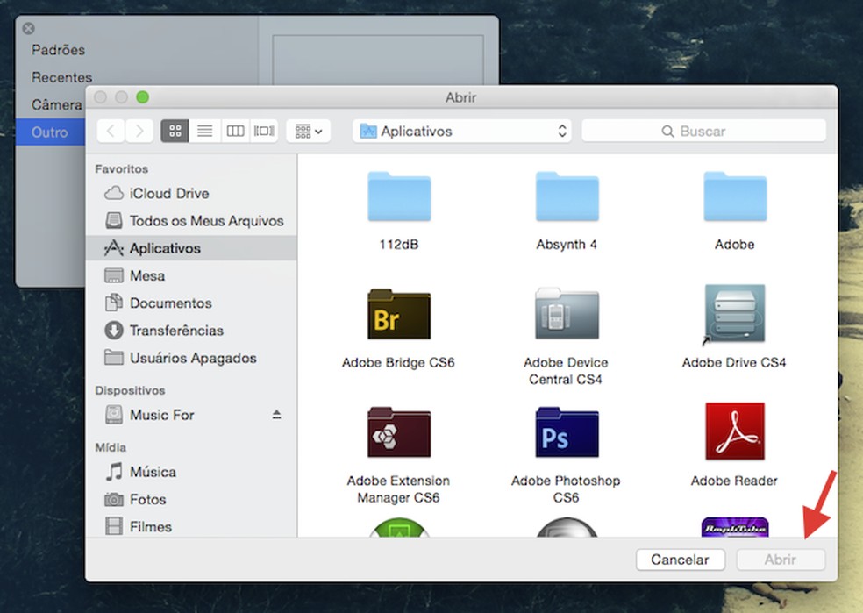Switch to Cover Flow view
This screenshot has height=613, width=863.
[263, 130]
